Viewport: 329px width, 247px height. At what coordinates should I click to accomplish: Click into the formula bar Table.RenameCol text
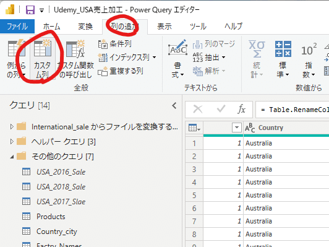(299, 110)
